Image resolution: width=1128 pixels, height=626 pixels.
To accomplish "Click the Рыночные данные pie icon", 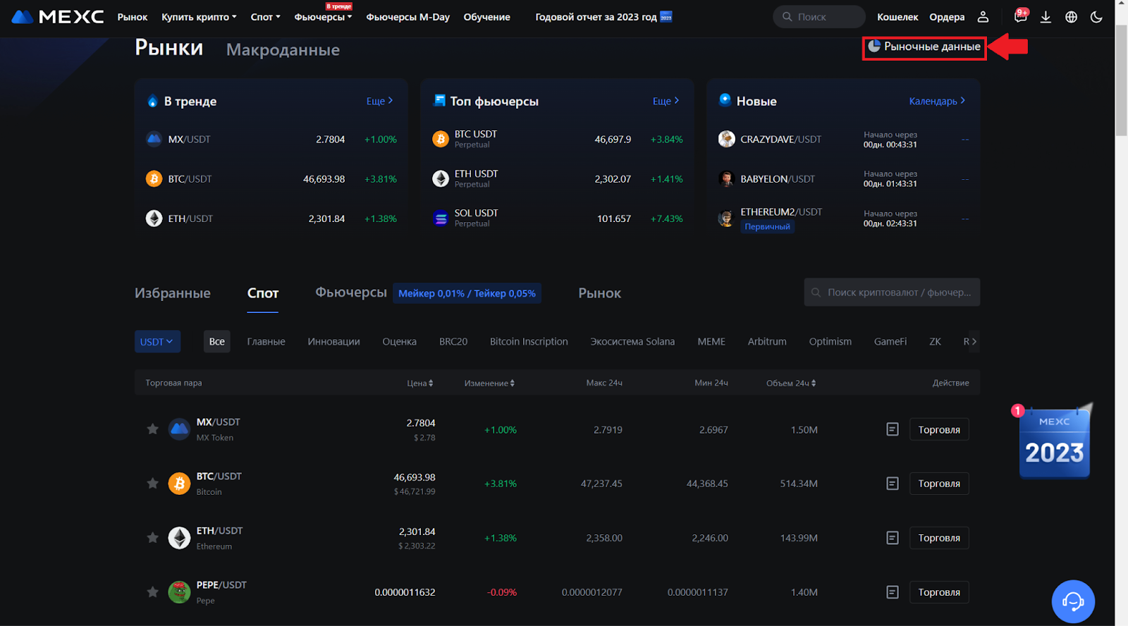I will [x=874, y=46].
